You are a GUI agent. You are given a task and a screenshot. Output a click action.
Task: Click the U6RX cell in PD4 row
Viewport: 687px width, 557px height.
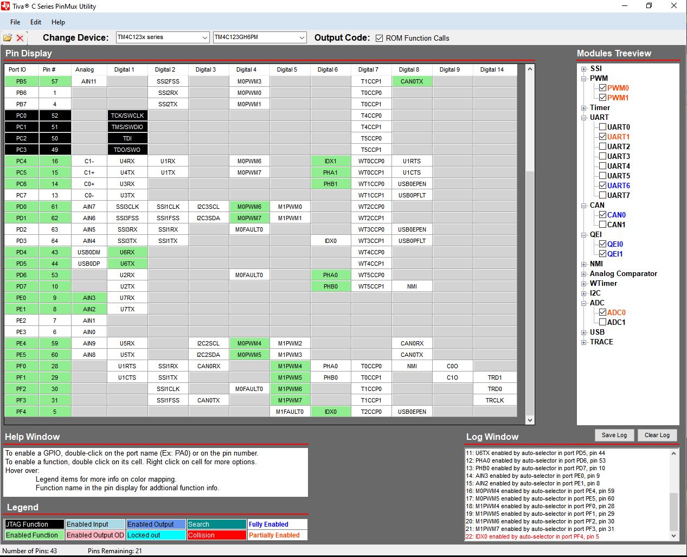(x=127, y=252)
